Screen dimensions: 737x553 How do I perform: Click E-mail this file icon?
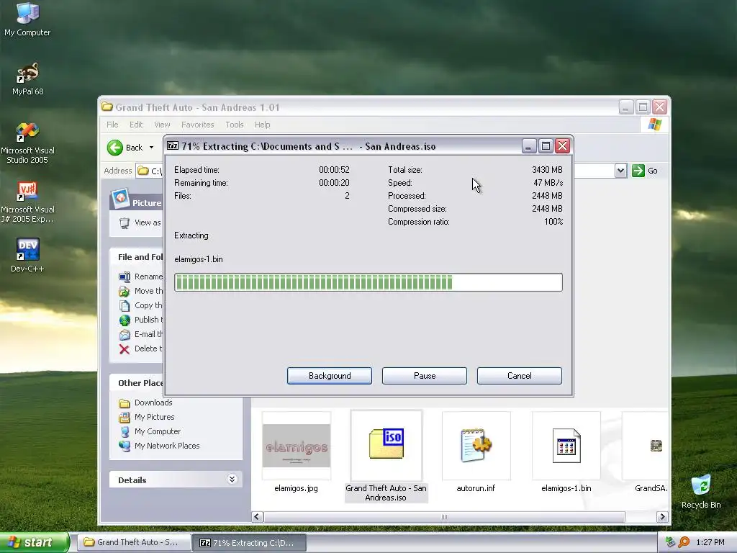pyautogui.click(x=124, y=334)
